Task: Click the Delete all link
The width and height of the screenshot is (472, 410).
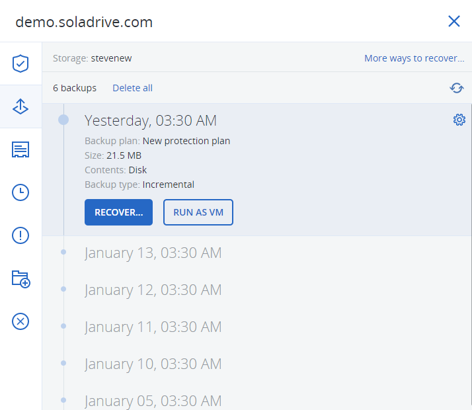Action: click(132, 88)
